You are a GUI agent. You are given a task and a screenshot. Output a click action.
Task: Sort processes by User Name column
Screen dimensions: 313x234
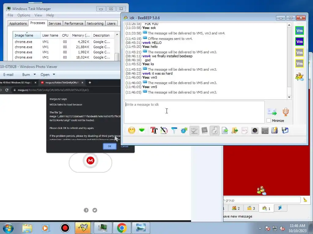coord(50,35)
